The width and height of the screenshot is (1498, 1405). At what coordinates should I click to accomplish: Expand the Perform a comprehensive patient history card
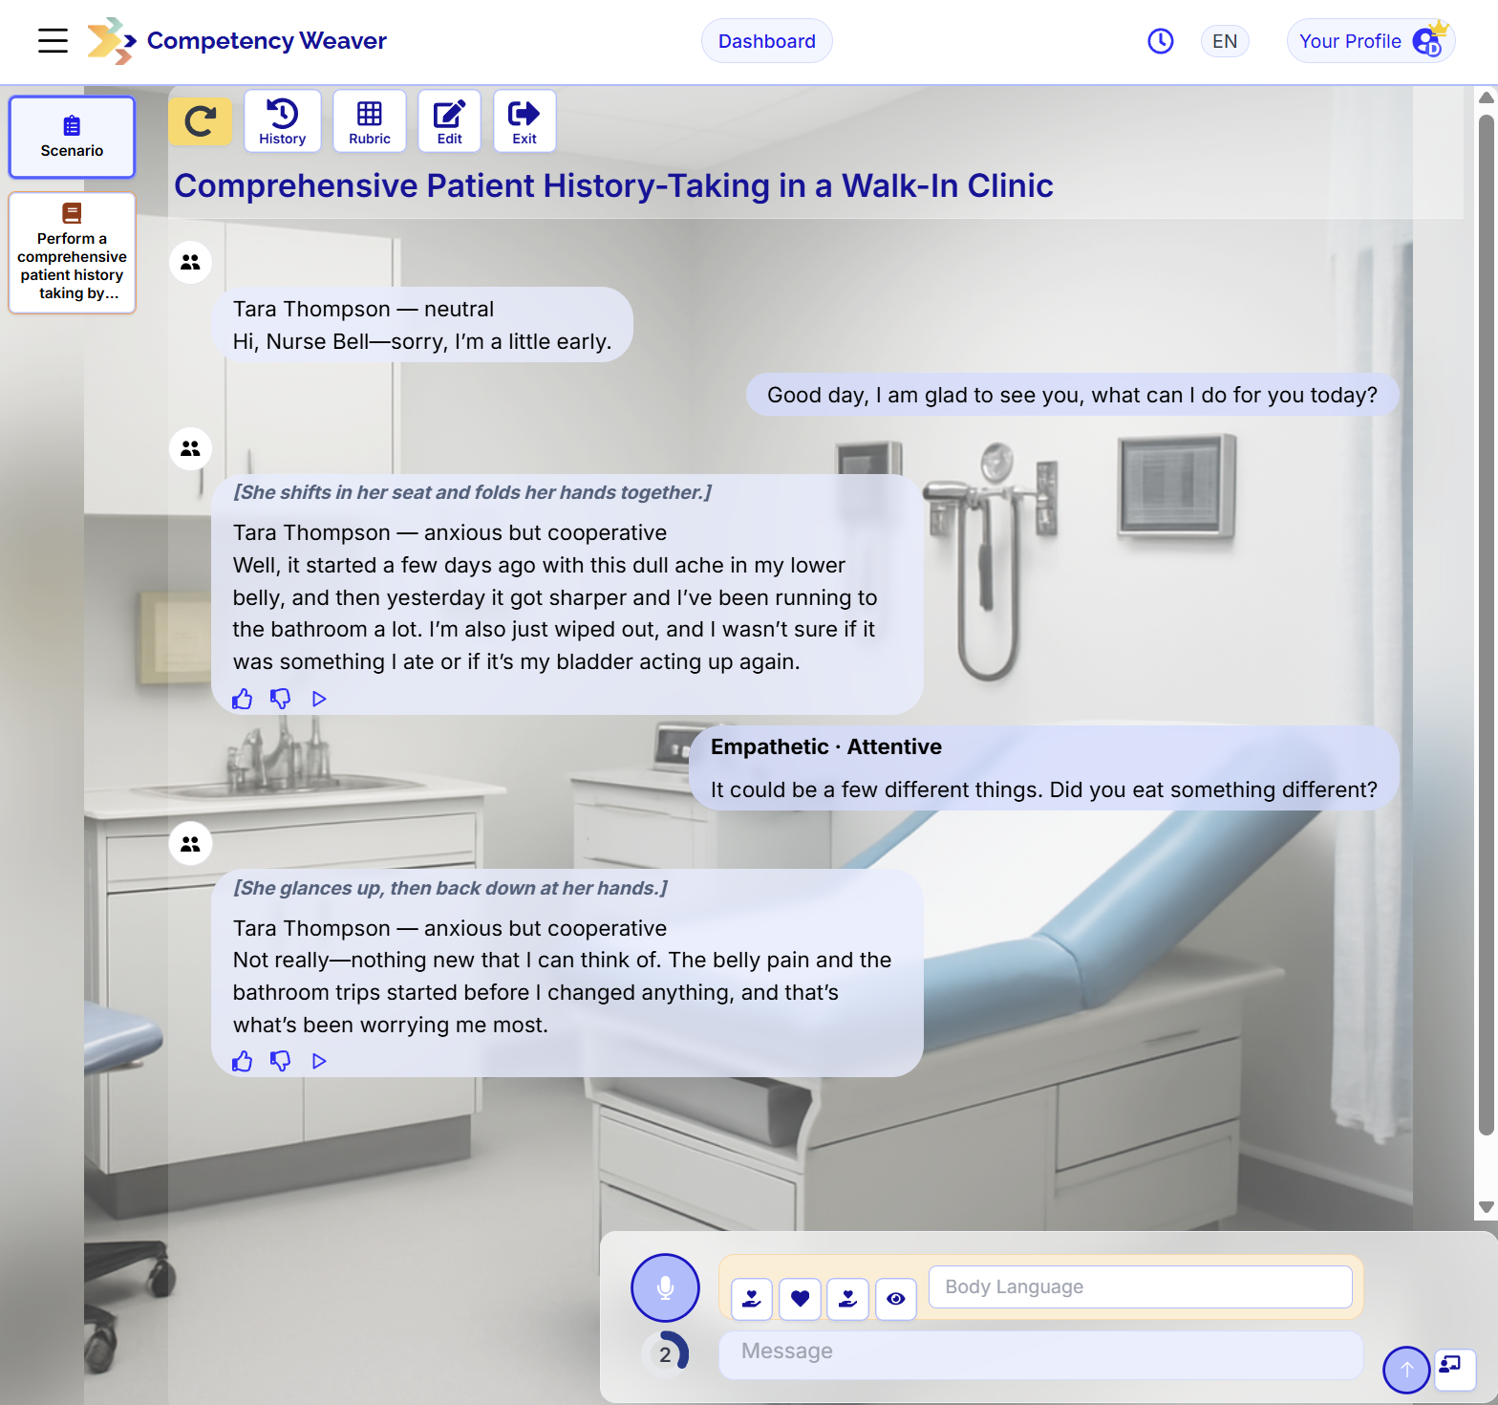73,253
